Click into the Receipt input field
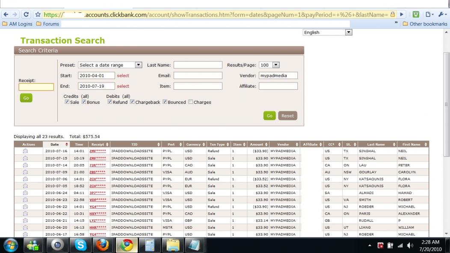 point(36,87)
